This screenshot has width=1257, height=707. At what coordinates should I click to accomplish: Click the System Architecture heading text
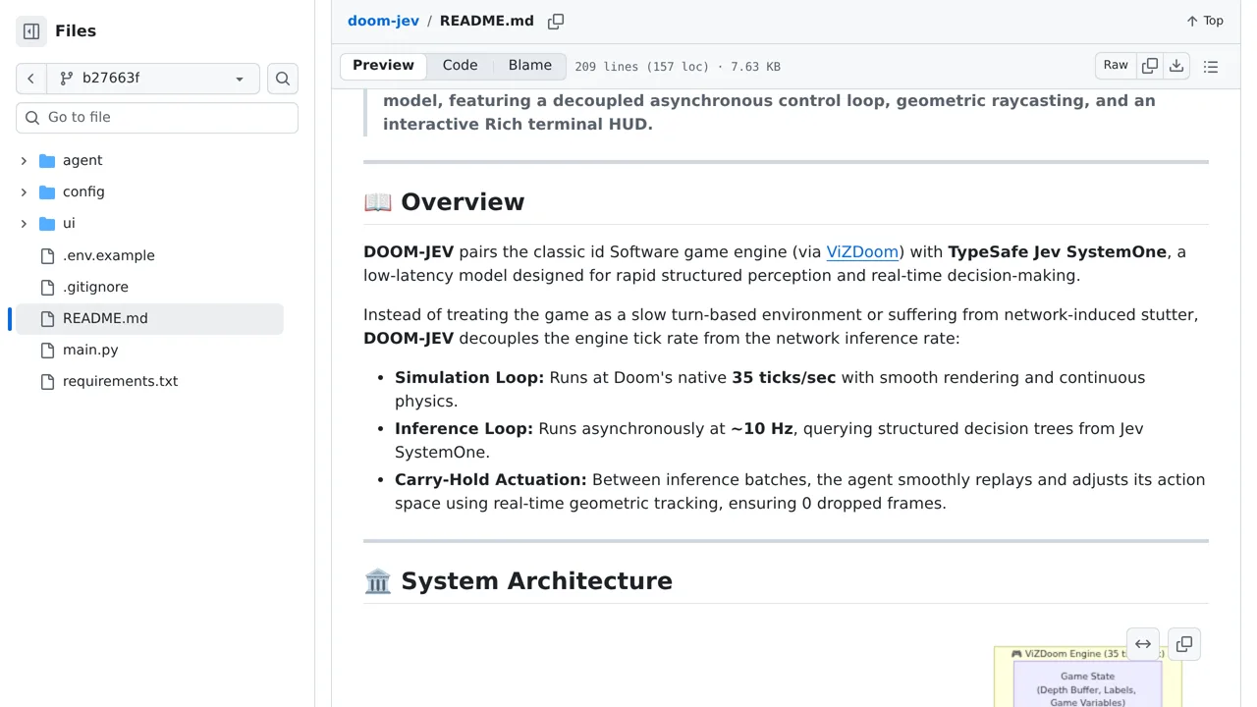[x=536, y=581]
